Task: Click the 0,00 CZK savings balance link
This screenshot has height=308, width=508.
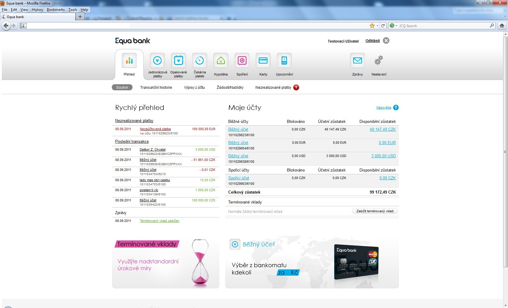Action: (388, 178)
